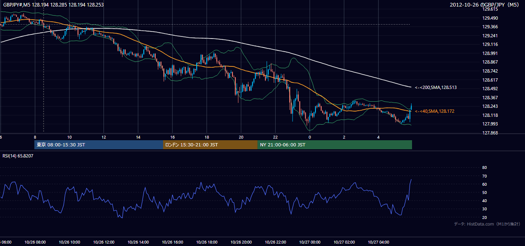
Task: Click the 10/27 00:00 time label
Action: point(310,242)
